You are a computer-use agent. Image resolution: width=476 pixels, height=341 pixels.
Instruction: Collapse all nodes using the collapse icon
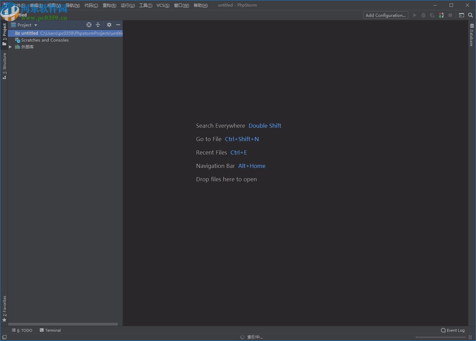pyautogui.click(x=98, y=25)
